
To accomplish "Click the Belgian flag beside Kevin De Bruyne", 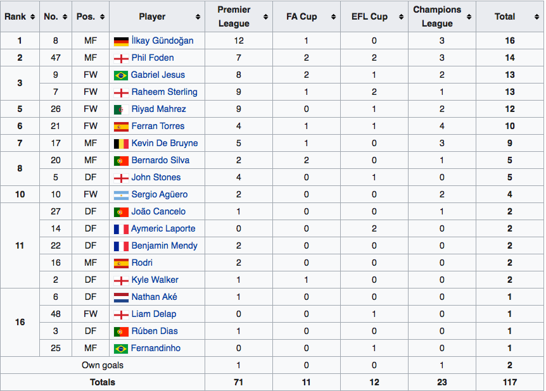I will pyautogui.click(x=121, y=144).
